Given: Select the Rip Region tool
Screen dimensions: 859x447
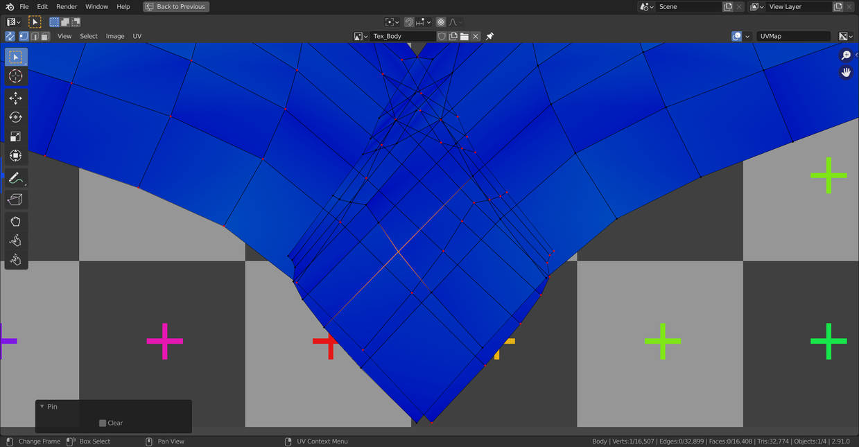Looking at the screenshot, I should point(16,200).
